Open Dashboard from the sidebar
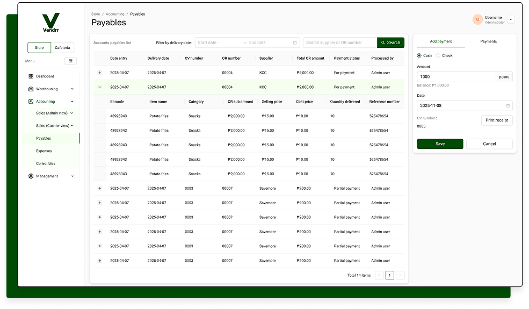This screenshot has width=529, height=309. pos(45,76)
